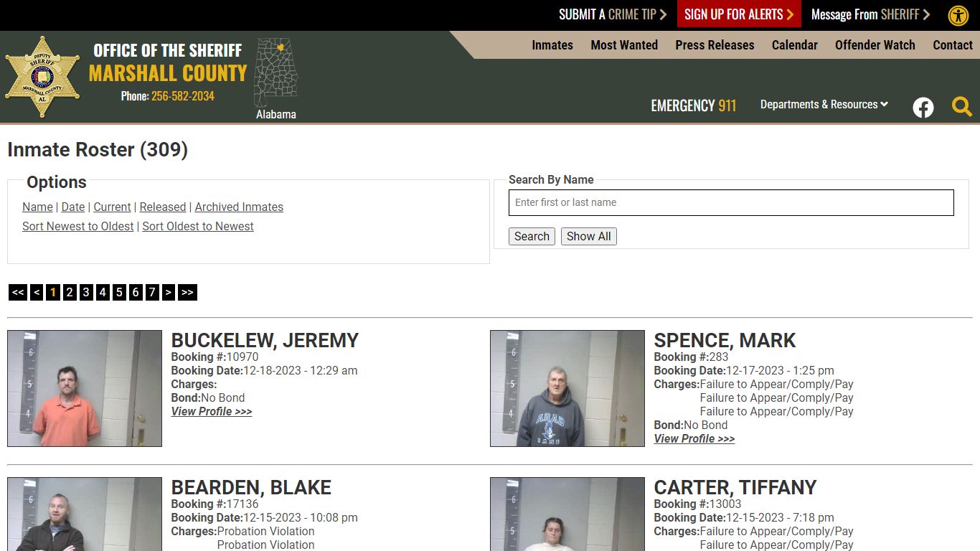The height and width of the screenshot is (551, 980).
Task: Open the Most Wanted menu item
Action: click(624, 44)
